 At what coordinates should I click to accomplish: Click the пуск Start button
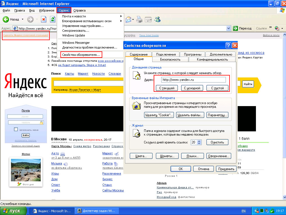tap(13, 211)
